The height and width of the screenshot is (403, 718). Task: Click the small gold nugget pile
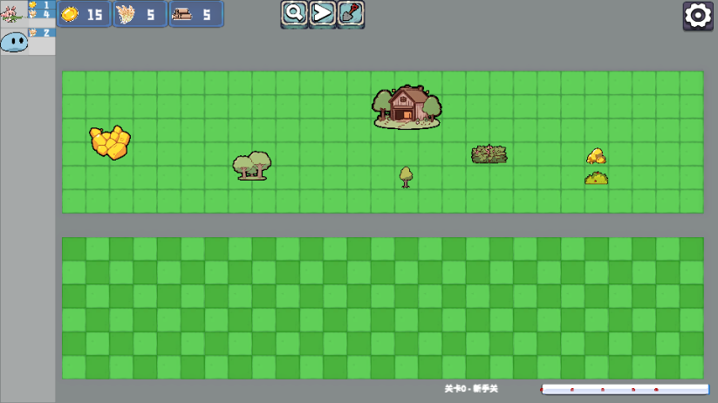coord(597,156)
